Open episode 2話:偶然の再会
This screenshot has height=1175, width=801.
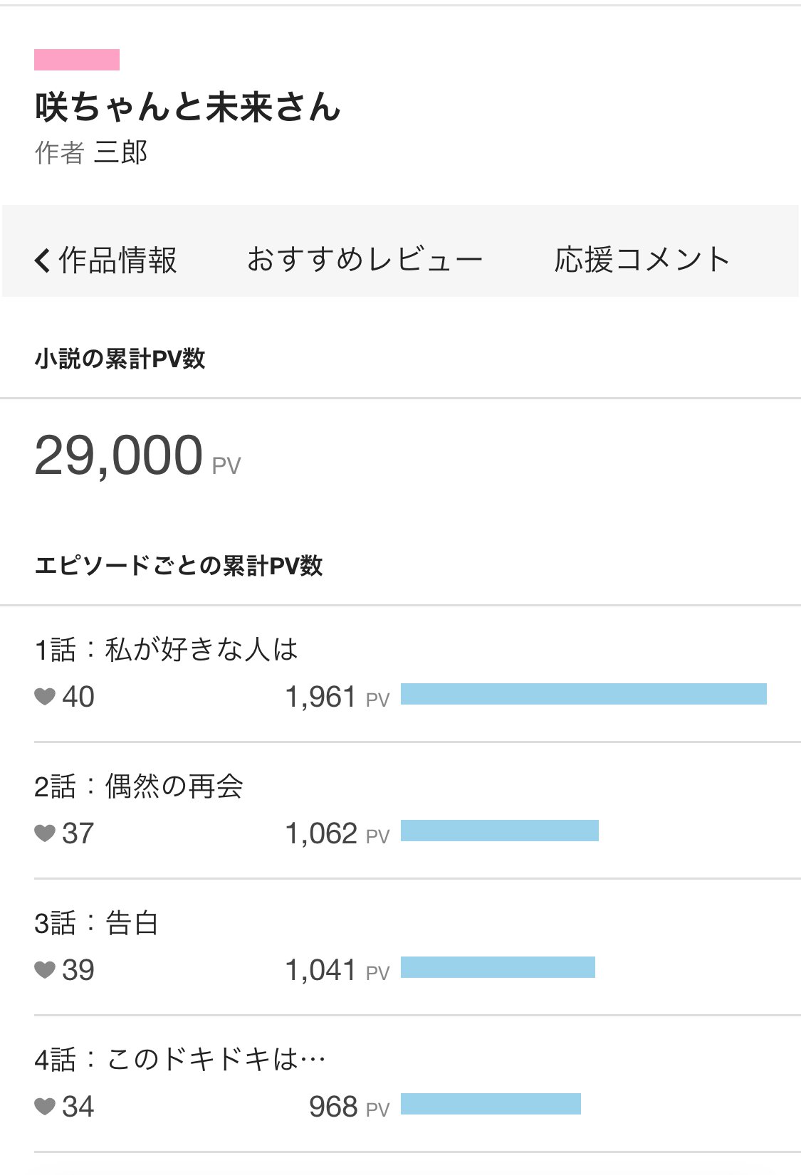click(x=139, y=786)
